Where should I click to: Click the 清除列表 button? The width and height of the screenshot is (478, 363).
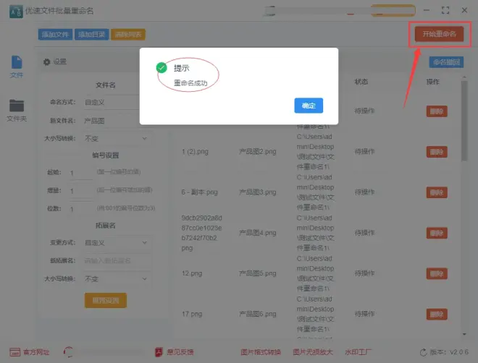128,35
